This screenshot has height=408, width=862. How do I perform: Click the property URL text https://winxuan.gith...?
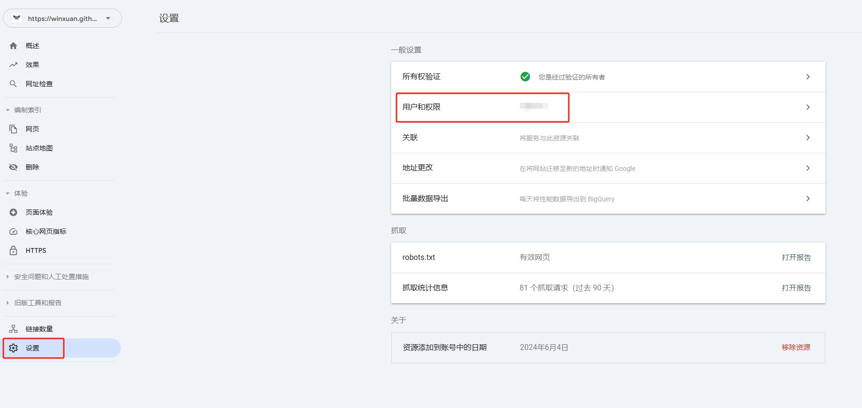click(x=62, y=19)
